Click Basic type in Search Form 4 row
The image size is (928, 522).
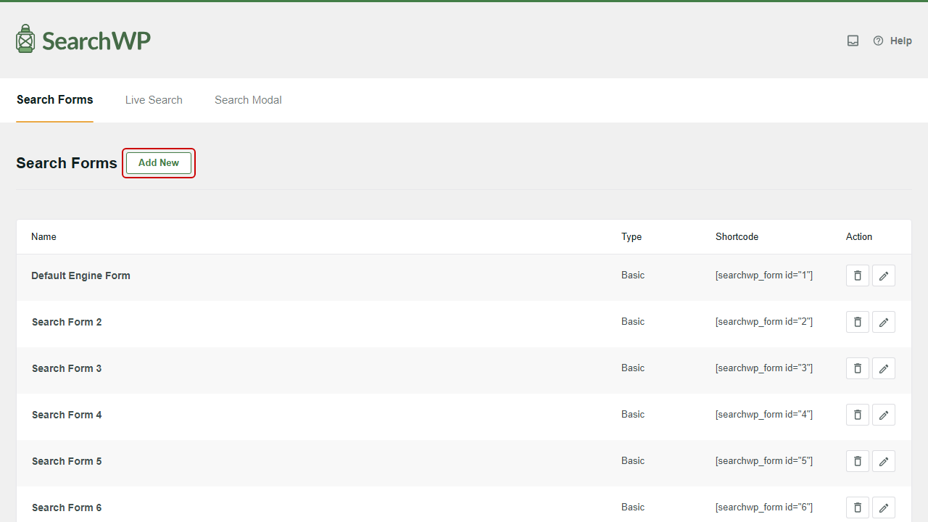pyautogui.click(x=633, y=415)
